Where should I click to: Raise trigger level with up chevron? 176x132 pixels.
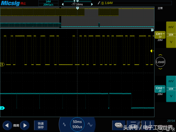160,55
